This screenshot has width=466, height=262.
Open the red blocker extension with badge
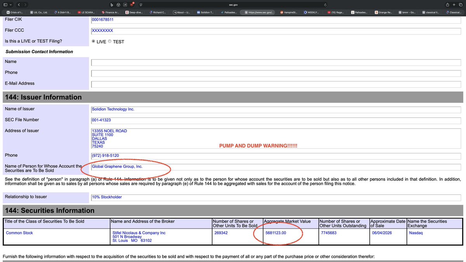[x=132, y=4]
